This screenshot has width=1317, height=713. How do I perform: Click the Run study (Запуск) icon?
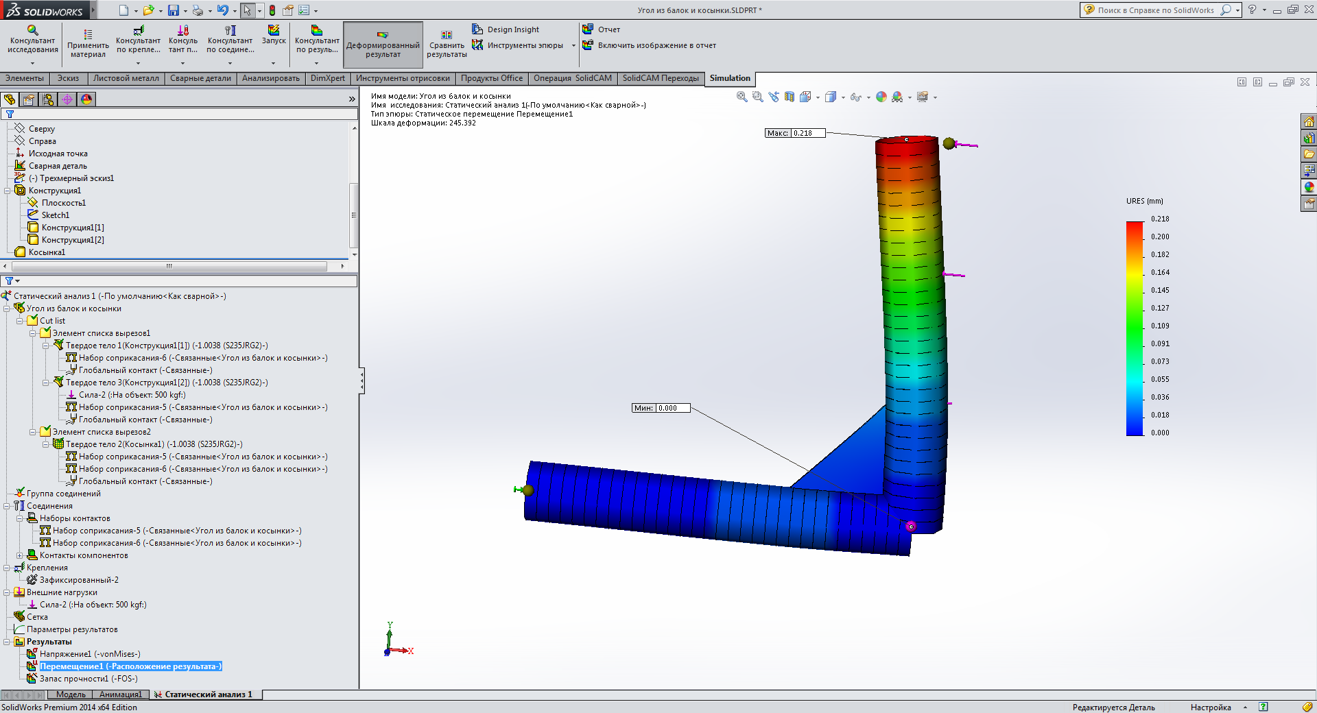[x=274, y=34]
